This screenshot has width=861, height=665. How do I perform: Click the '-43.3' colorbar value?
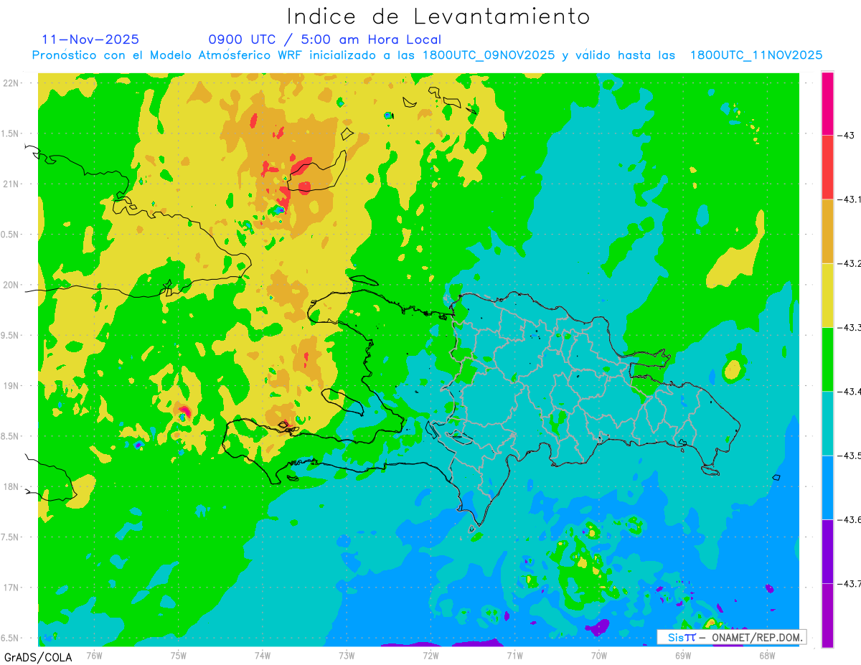(849, 327)
